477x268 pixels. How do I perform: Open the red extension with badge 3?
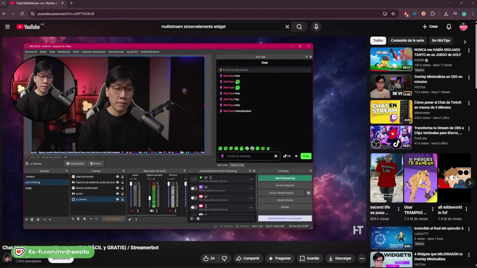point(406,14)
